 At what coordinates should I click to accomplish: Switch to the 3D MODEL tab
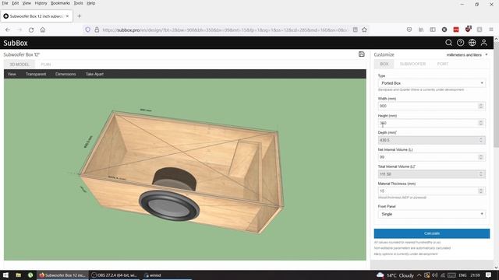coord(19,64)
